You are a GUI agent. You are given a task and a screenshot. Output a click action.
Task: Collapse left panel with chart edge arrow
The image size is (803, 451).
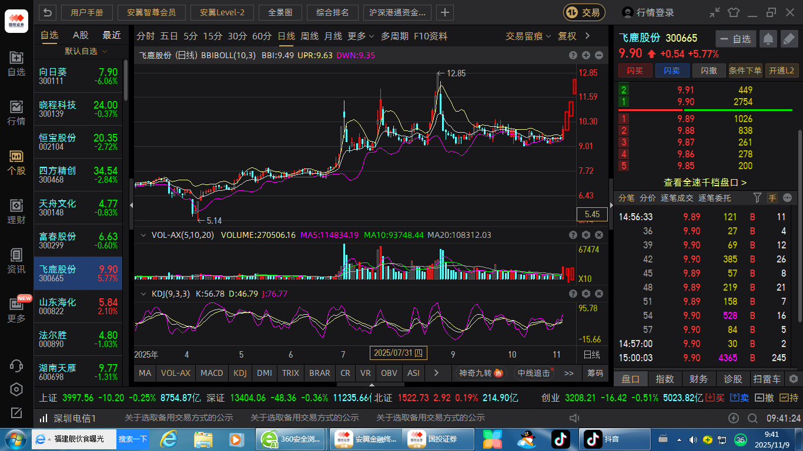point(131,206)
